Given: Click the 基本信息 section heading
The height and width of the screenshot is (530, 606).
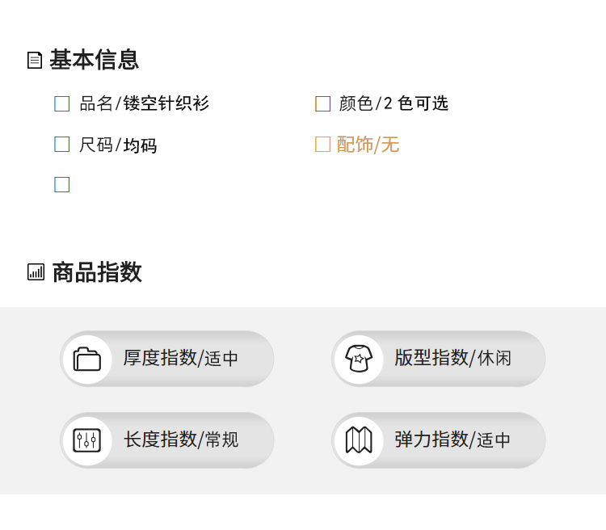Looking at the screenshot, I should click(x=94, y=60).
